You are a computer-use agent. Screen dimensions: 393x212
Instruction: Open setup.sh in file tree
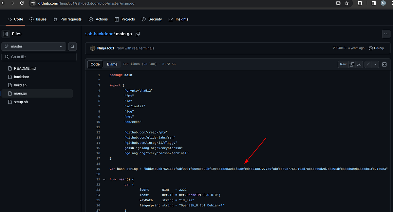point(21,102)
